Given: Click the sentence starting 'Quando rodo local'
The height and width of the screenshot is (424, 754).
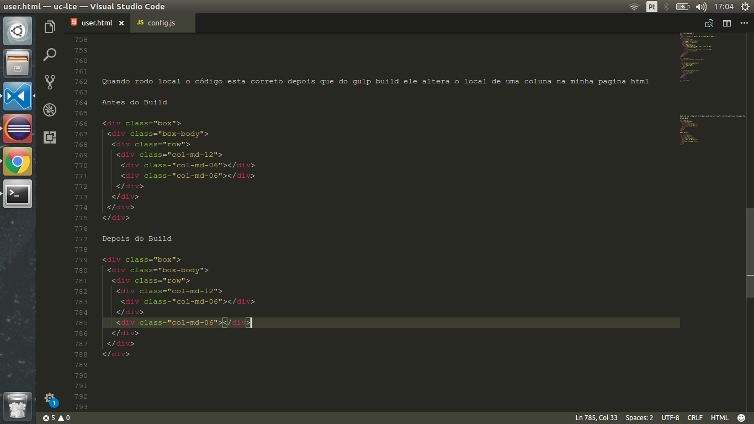Looking at the screenshot, I should tap(375, 81).
